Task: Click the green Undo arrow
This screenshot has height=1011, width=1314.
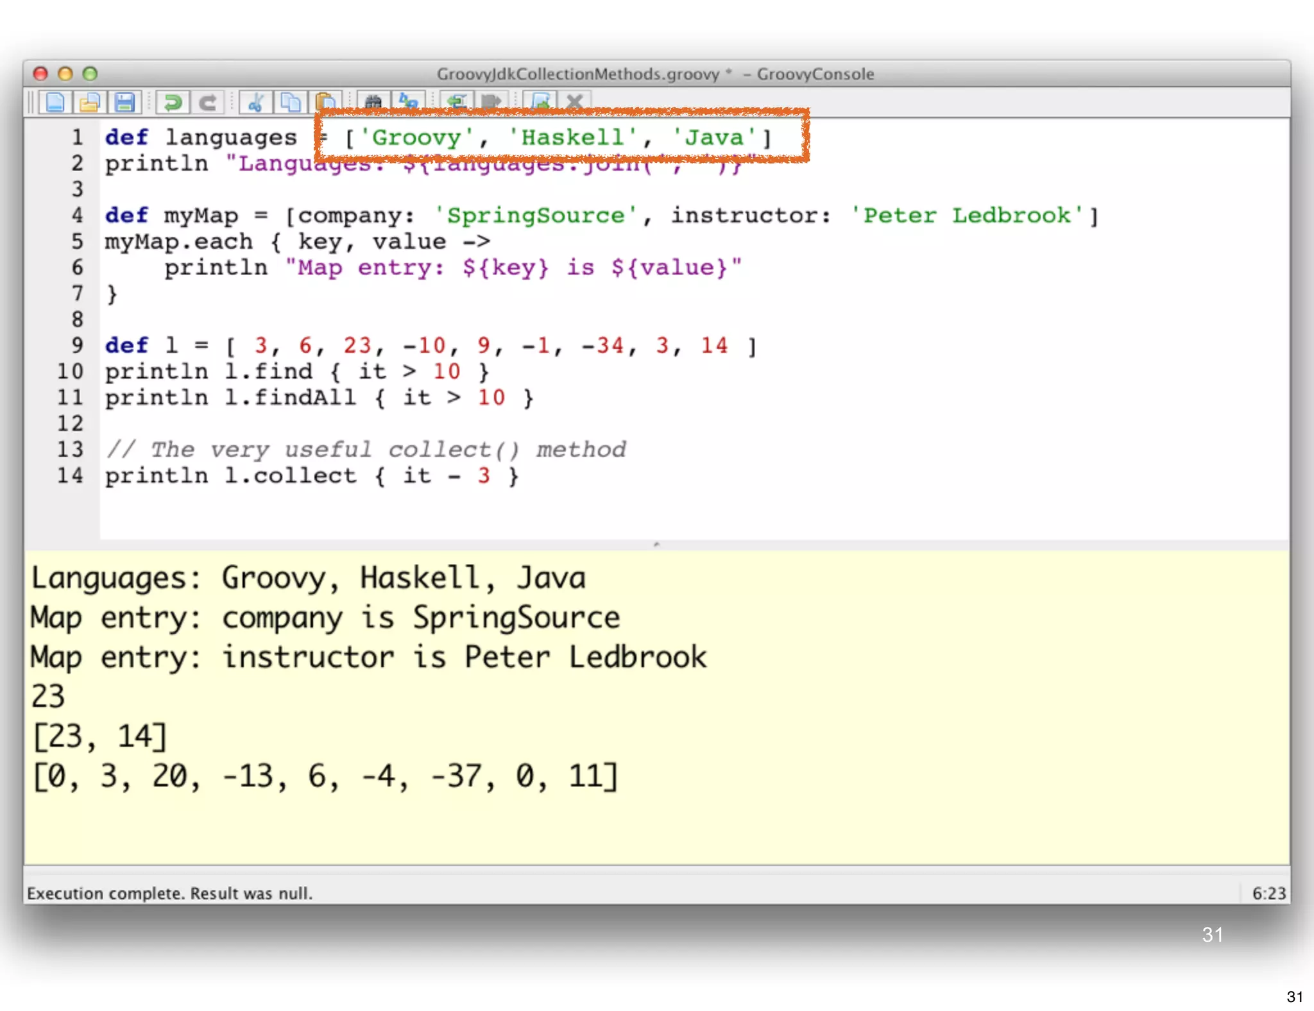Action: click(x=172, y=102)
